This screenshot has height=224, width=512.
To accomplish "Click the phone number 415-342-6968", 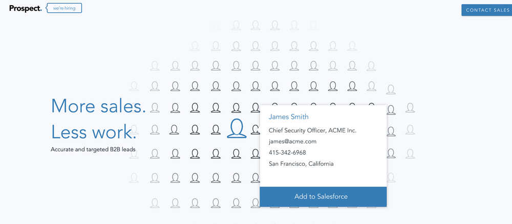I will point(287,152).
